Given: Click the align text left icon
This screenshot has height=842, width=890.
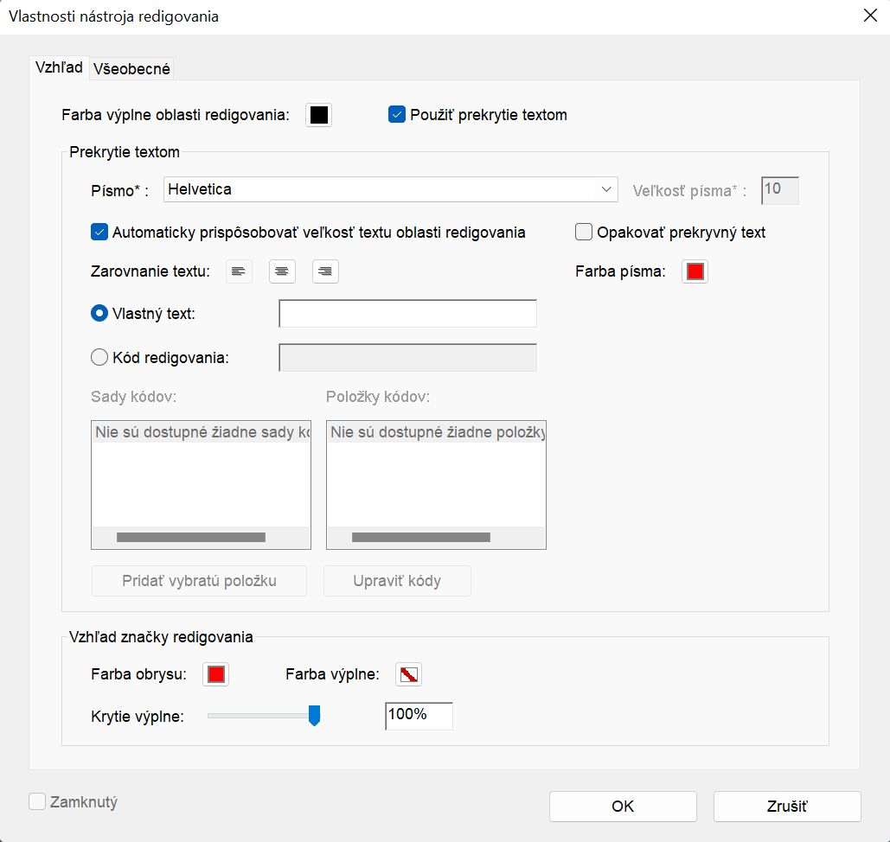Looking at the screenshot, I should tap(239, 272).
